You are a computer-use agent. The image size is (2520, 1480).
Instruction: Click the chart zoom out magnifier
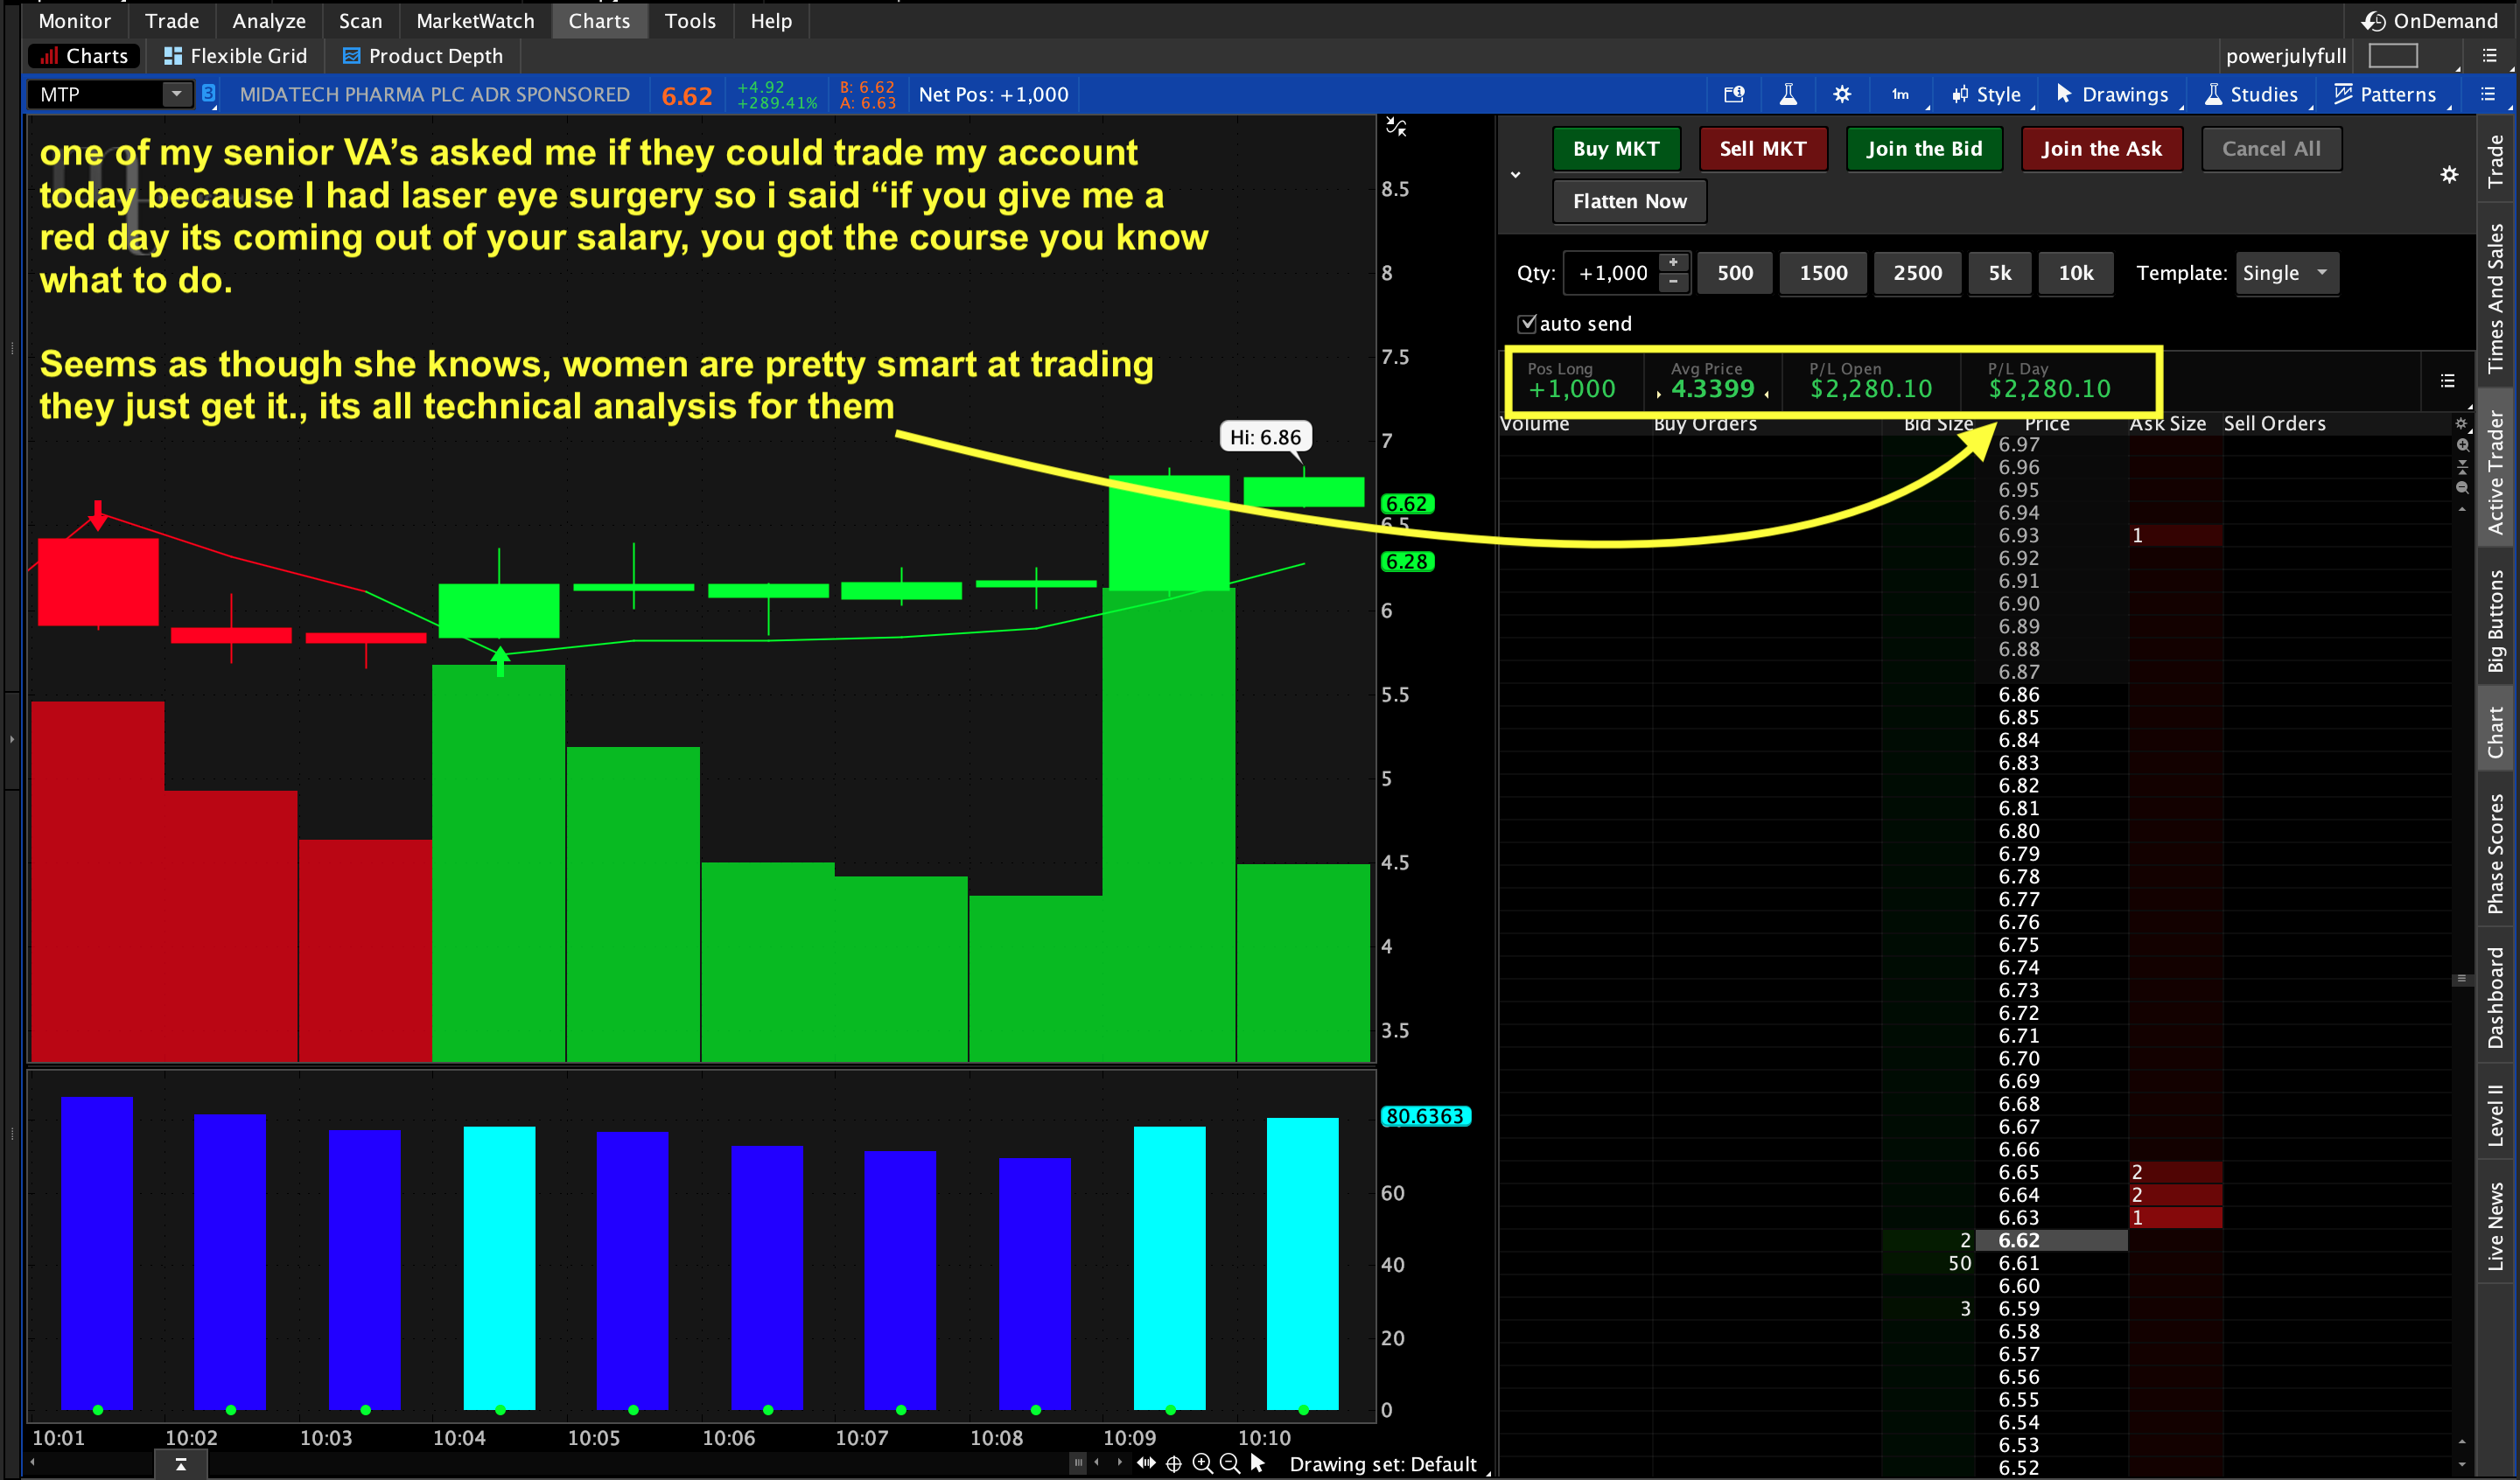click(x=1230, y=1463)
